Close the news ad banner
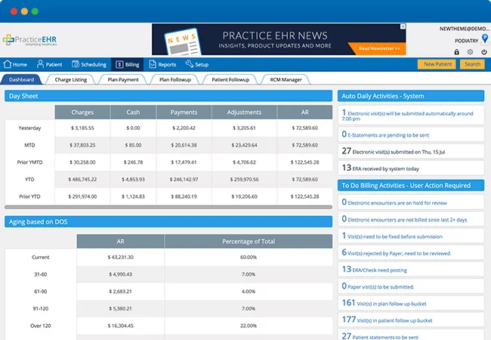491x340 pixels. (403, 26)
